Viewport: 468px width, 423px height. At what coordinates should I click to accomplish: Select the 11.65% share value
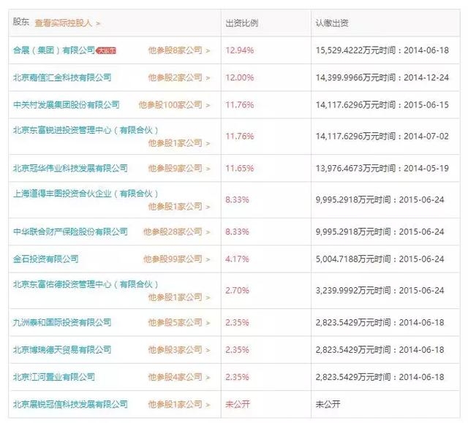pos(239,168)
